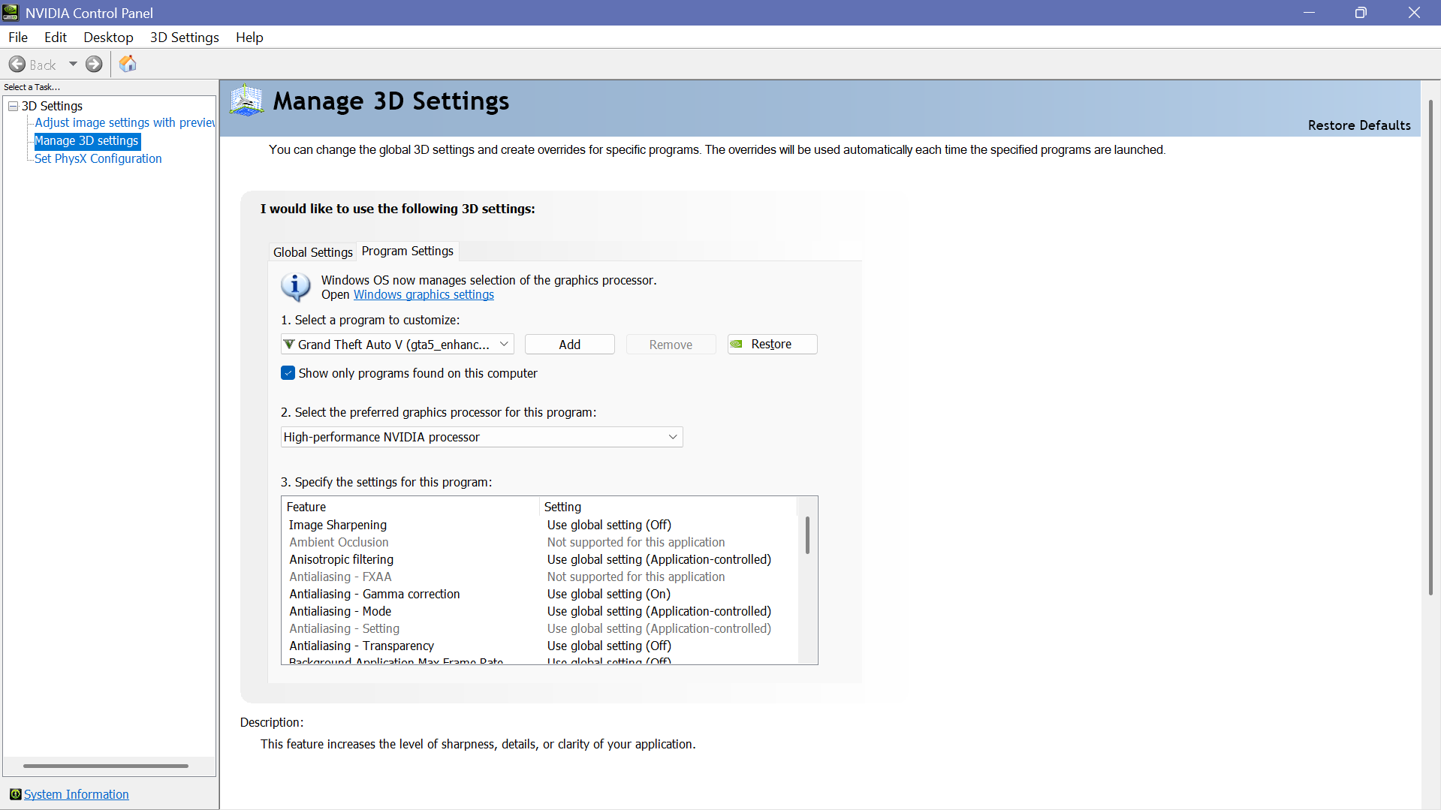Image resolution: width=1441 pixels, height=810 pixels.
Task: Select Adjust image settings with preview
Action: (125, 122)
